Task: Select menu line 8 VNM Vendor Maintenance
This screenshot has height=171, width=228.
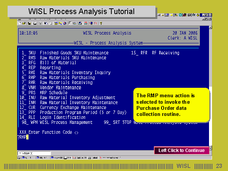Action: point(51,87)
